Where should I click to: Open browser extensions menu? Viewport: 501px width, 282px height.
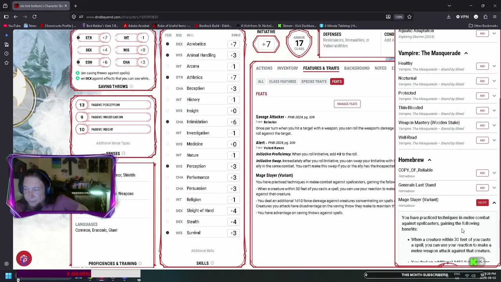(485, 17)
